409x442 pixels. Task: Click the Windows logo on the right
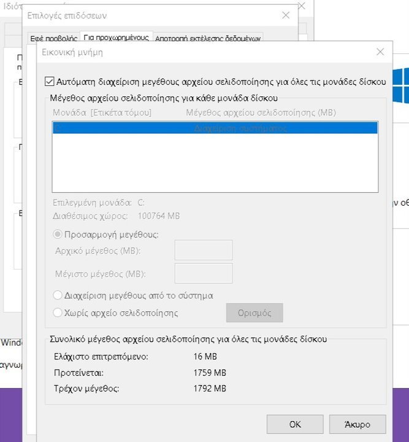point(401,86)
